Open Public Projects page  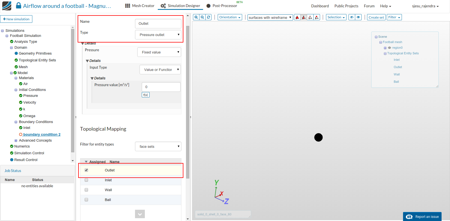tap(346, 6)
